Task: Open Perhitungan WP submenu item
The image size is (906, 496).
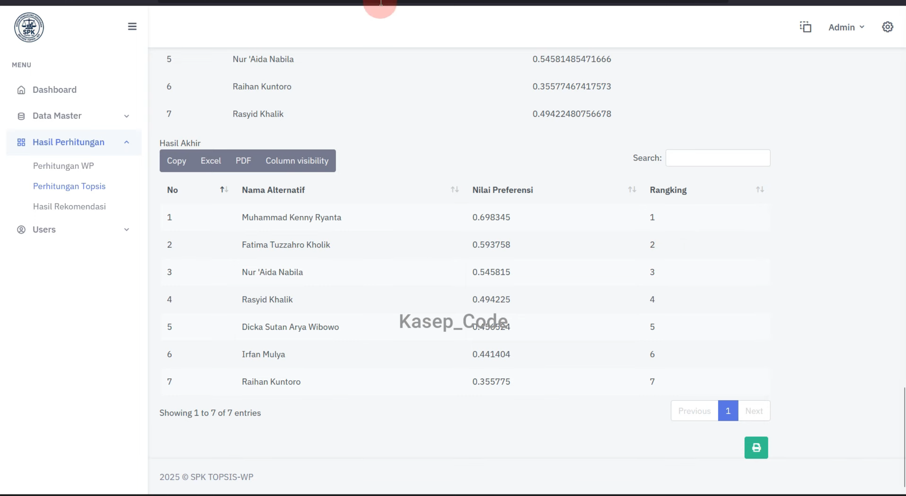Action: (63, 166)
